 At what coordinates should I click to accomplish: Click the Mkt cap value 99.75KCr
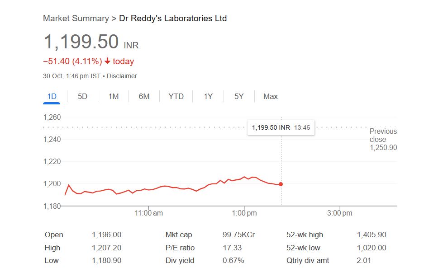[239, 235]
